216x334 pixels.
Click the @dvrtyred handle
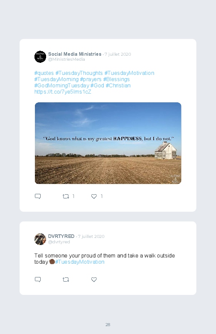point(59,242)
